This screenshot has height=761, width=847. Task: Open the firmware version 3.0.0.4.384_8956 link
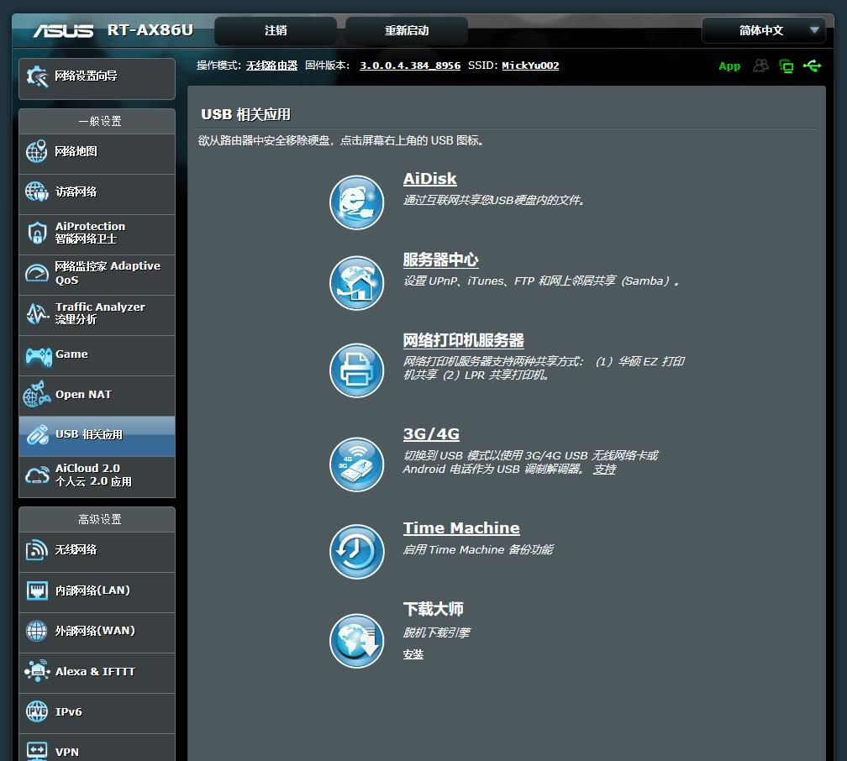[x=410, y=65]
